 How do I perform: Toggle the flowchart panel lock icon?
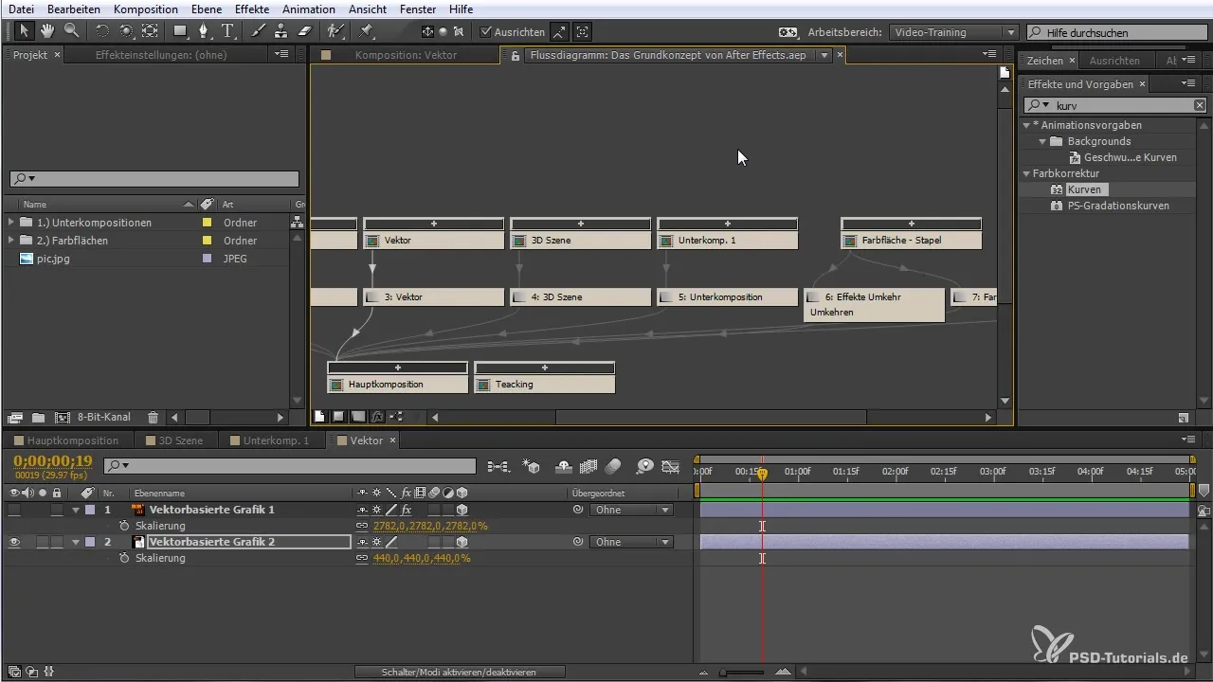pyautogui.click(x=515, y=56)
